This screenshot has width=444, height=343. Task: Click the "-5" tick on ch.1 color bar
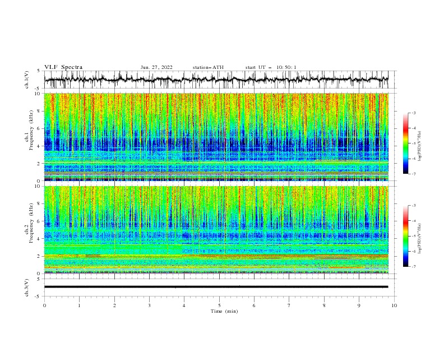click(x=414, y=143)
